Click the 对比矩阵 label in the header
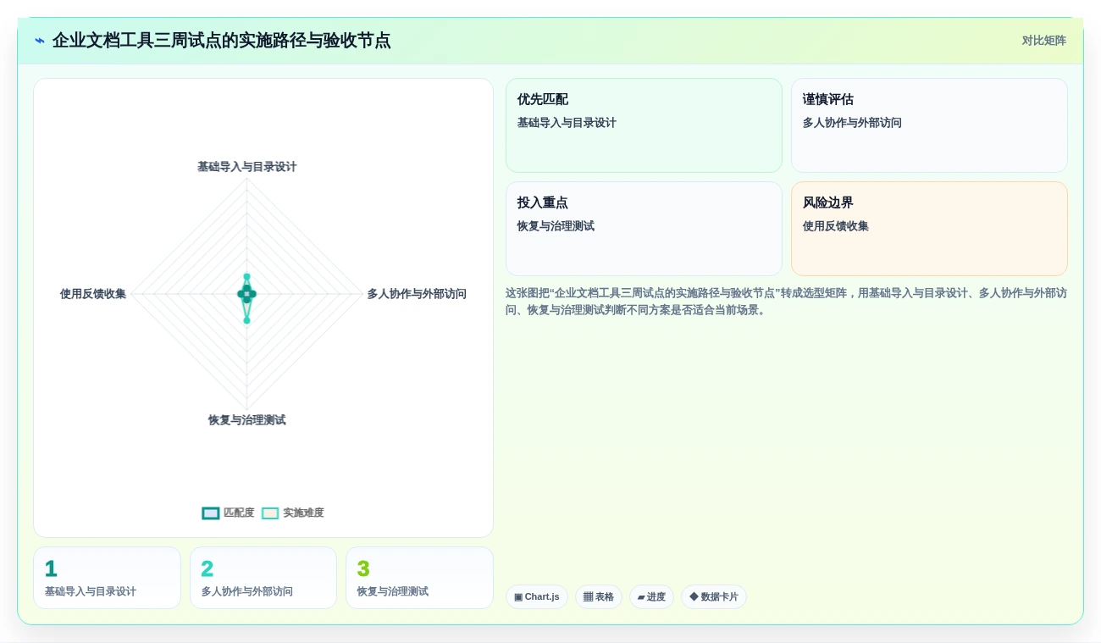 (x=1043, y=41)
